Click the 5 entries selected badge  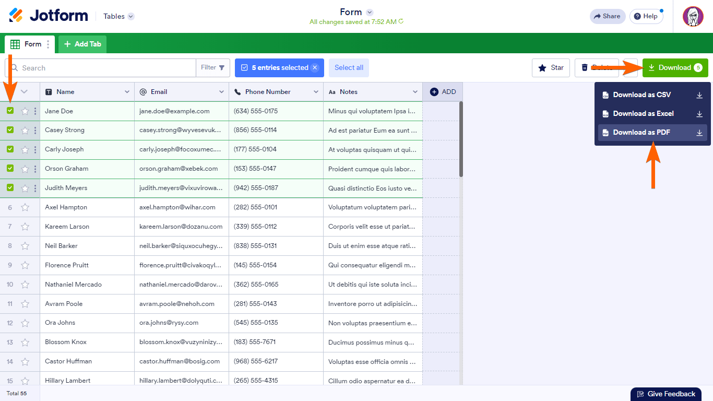279,68
